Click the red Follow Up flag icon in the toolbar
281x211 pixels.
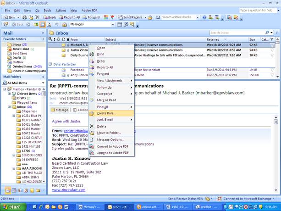(x=112, y=17)
